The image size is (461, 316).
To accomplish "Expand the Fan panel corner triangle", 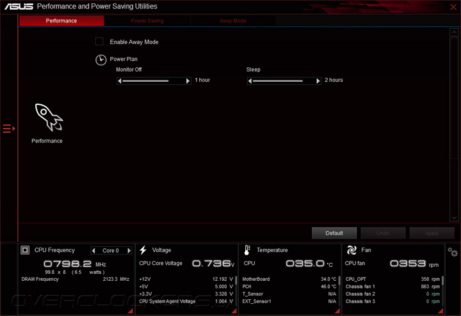I will tap(441, 311).
